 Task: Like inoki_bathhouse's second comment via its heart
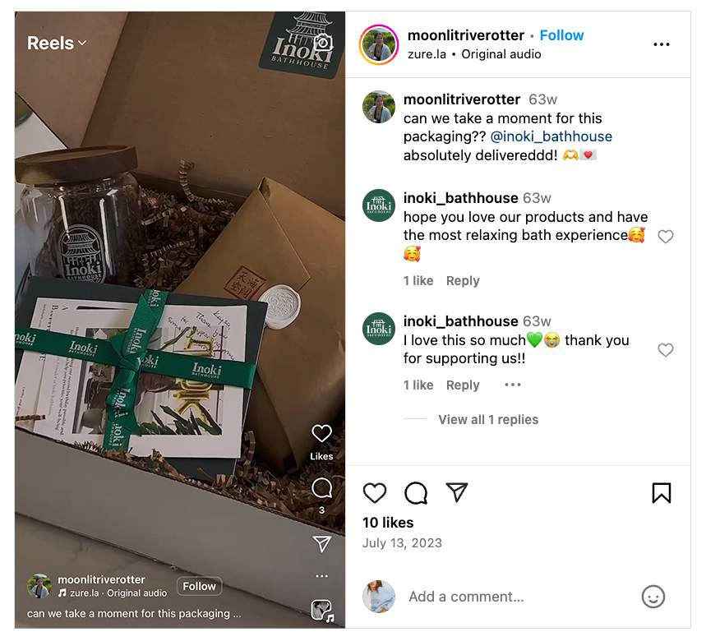tap(666, 350)
